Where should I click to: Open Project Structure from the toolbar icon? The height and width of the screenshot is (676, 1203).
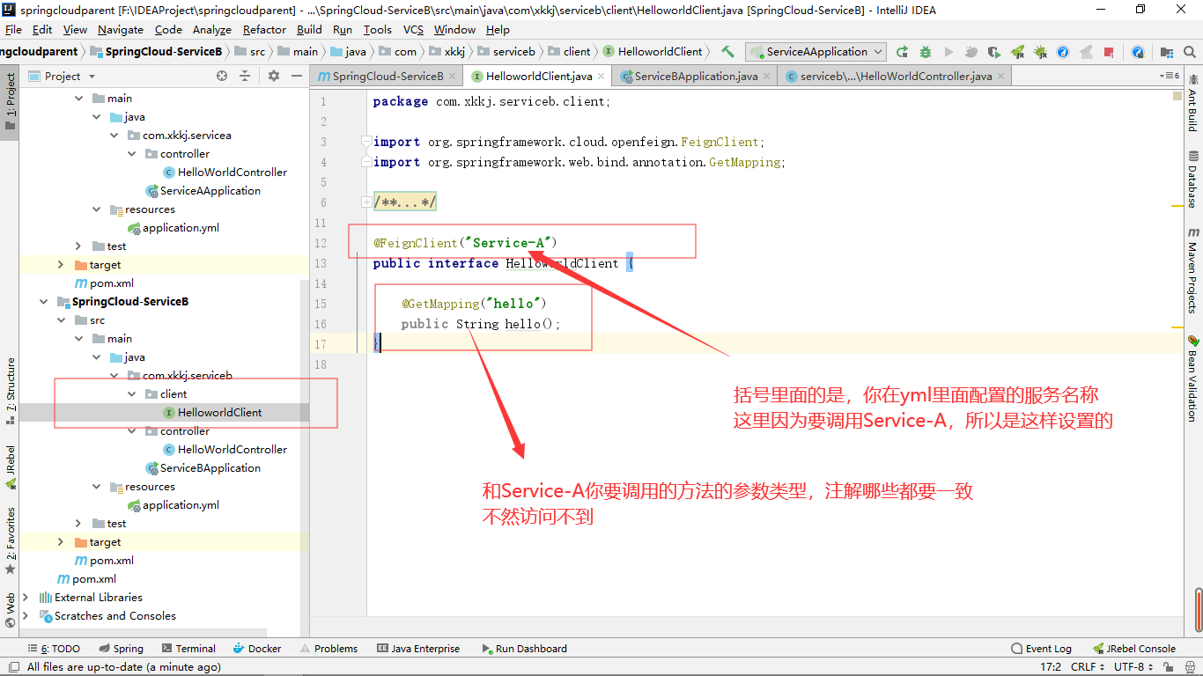tap(1167, 52)
